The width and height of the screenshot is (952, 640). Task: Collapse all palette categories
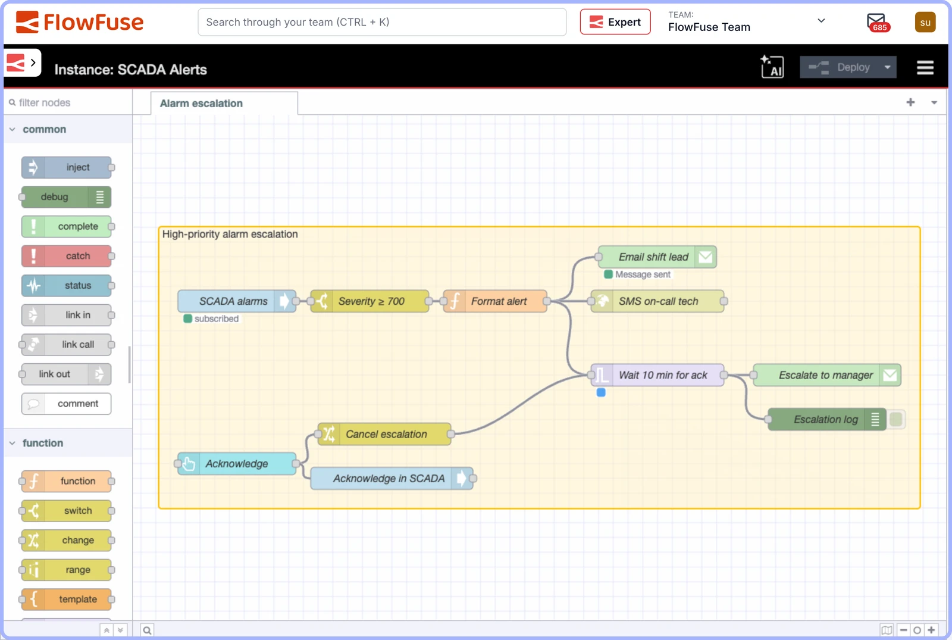pos(107,630)
